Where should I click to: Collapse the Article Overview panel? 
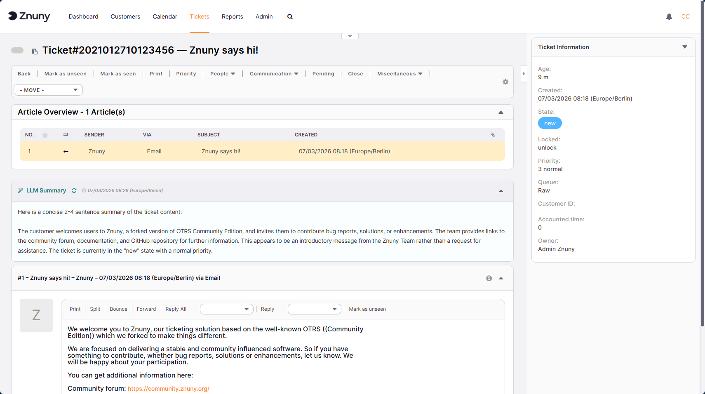[x=501, y=112]
